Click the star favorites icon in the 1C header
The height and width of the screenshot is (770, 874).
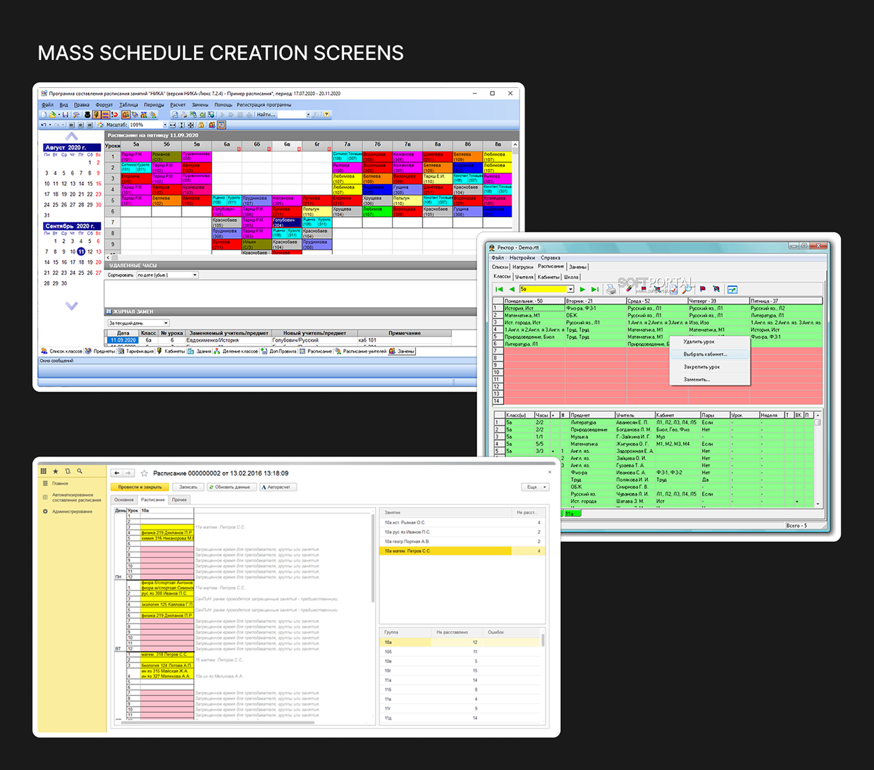56,471
